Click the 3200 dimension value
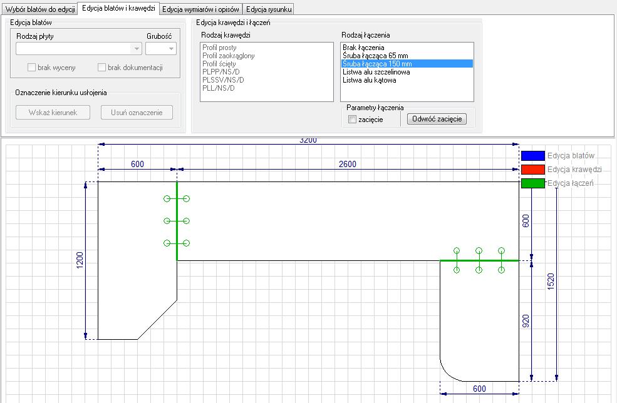This screenshot has width=617, height=403. [308, 140]
